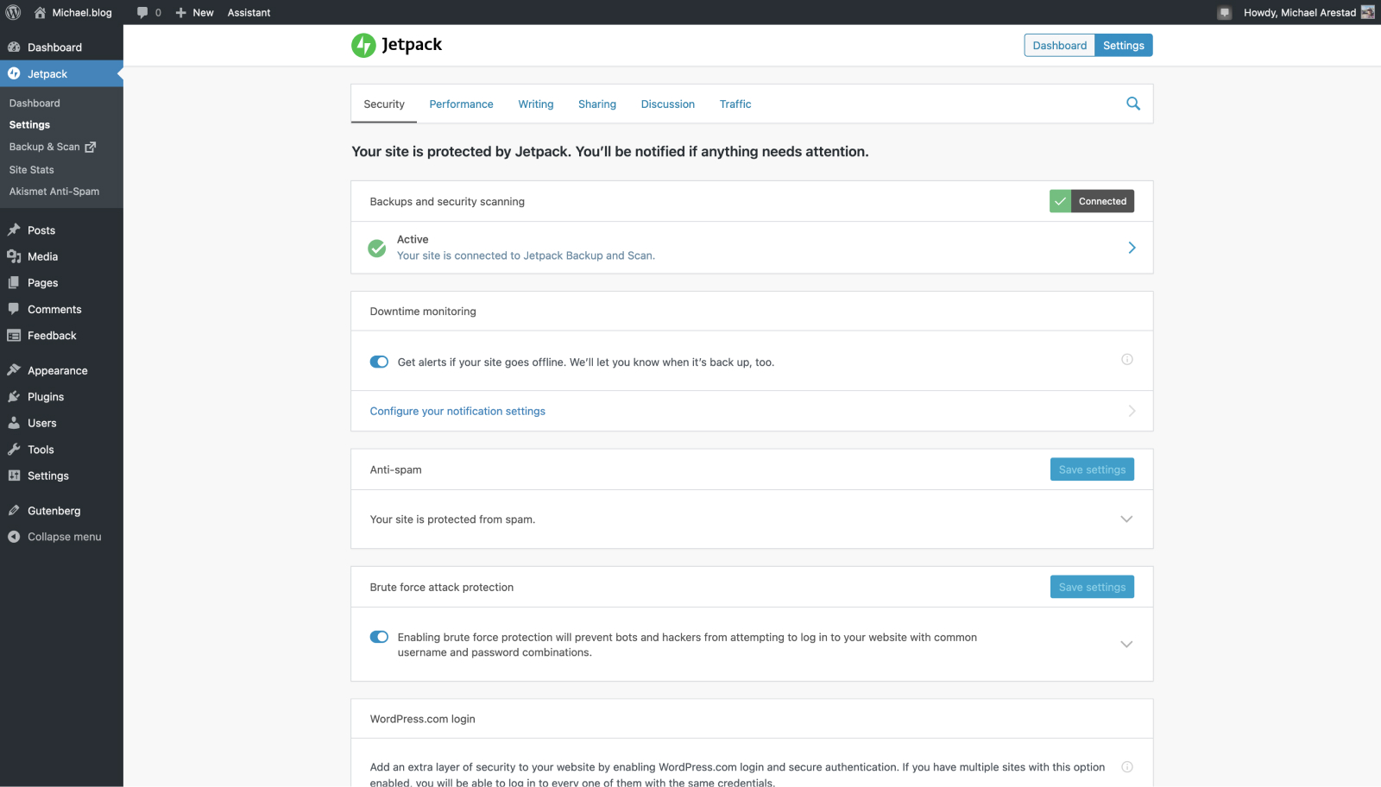Open notification settings right chevron
The width and height of the screenshot is (1381, 787).
pos(1132,411)
